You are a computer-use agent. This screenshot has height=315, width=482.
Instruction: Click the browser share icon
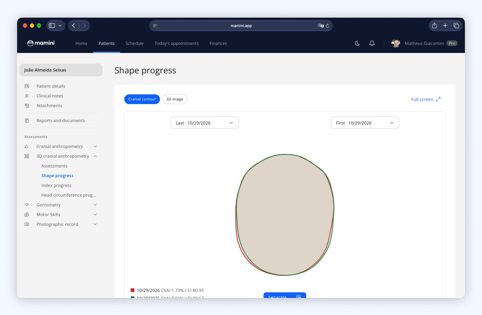(x=434, y=26)
